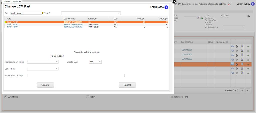Click the FreeQty column header
This screenshot has width=256, height=113.
coord(133,19)
